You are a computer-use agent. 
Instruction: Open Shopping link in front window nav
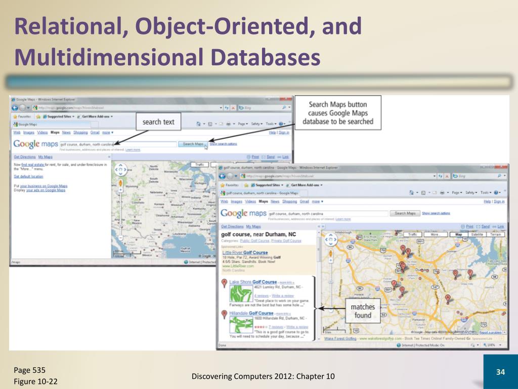(x=289, y=201)
